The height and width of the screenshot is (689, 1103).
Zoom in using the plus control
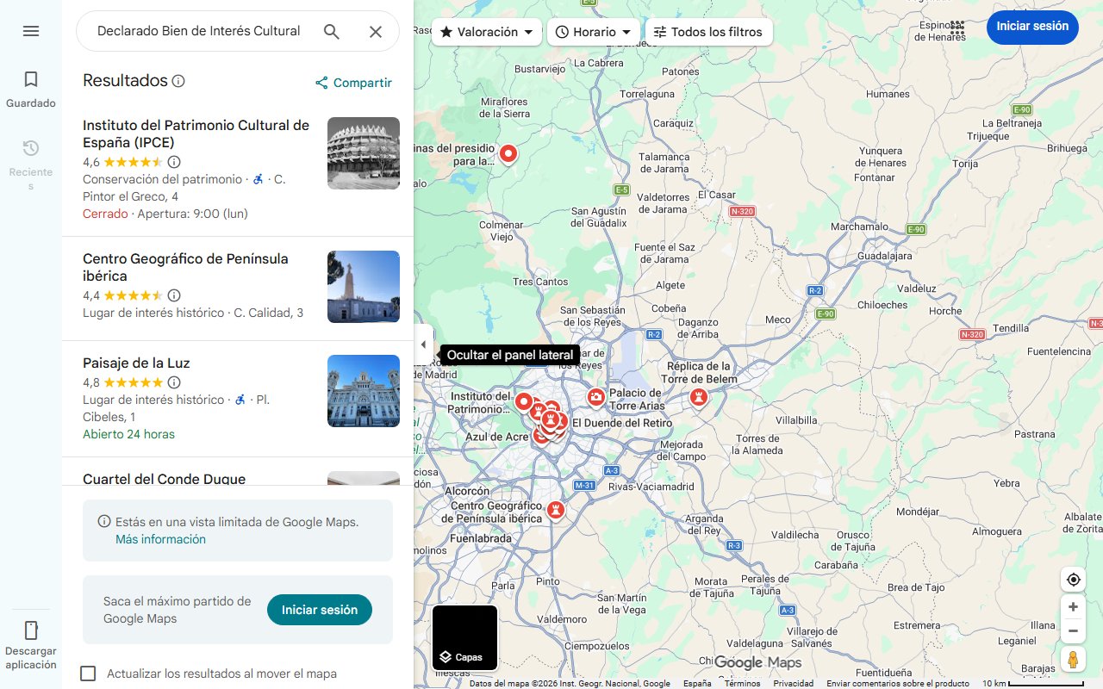[1073, 606]
